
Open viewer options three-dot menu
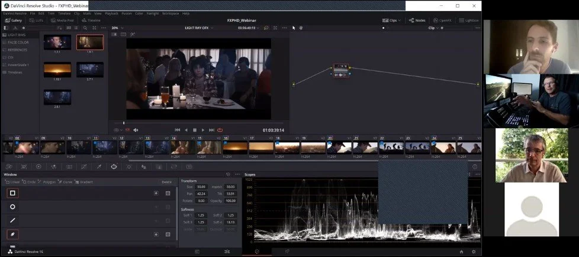[x=284, y=28]
